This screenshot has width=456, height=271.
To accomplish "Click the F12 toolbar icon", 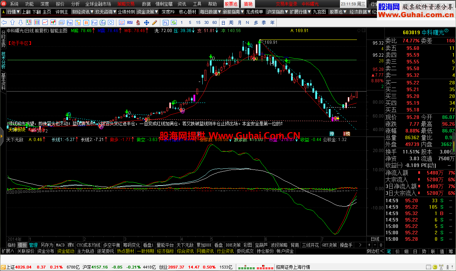I will click(94, 22).
